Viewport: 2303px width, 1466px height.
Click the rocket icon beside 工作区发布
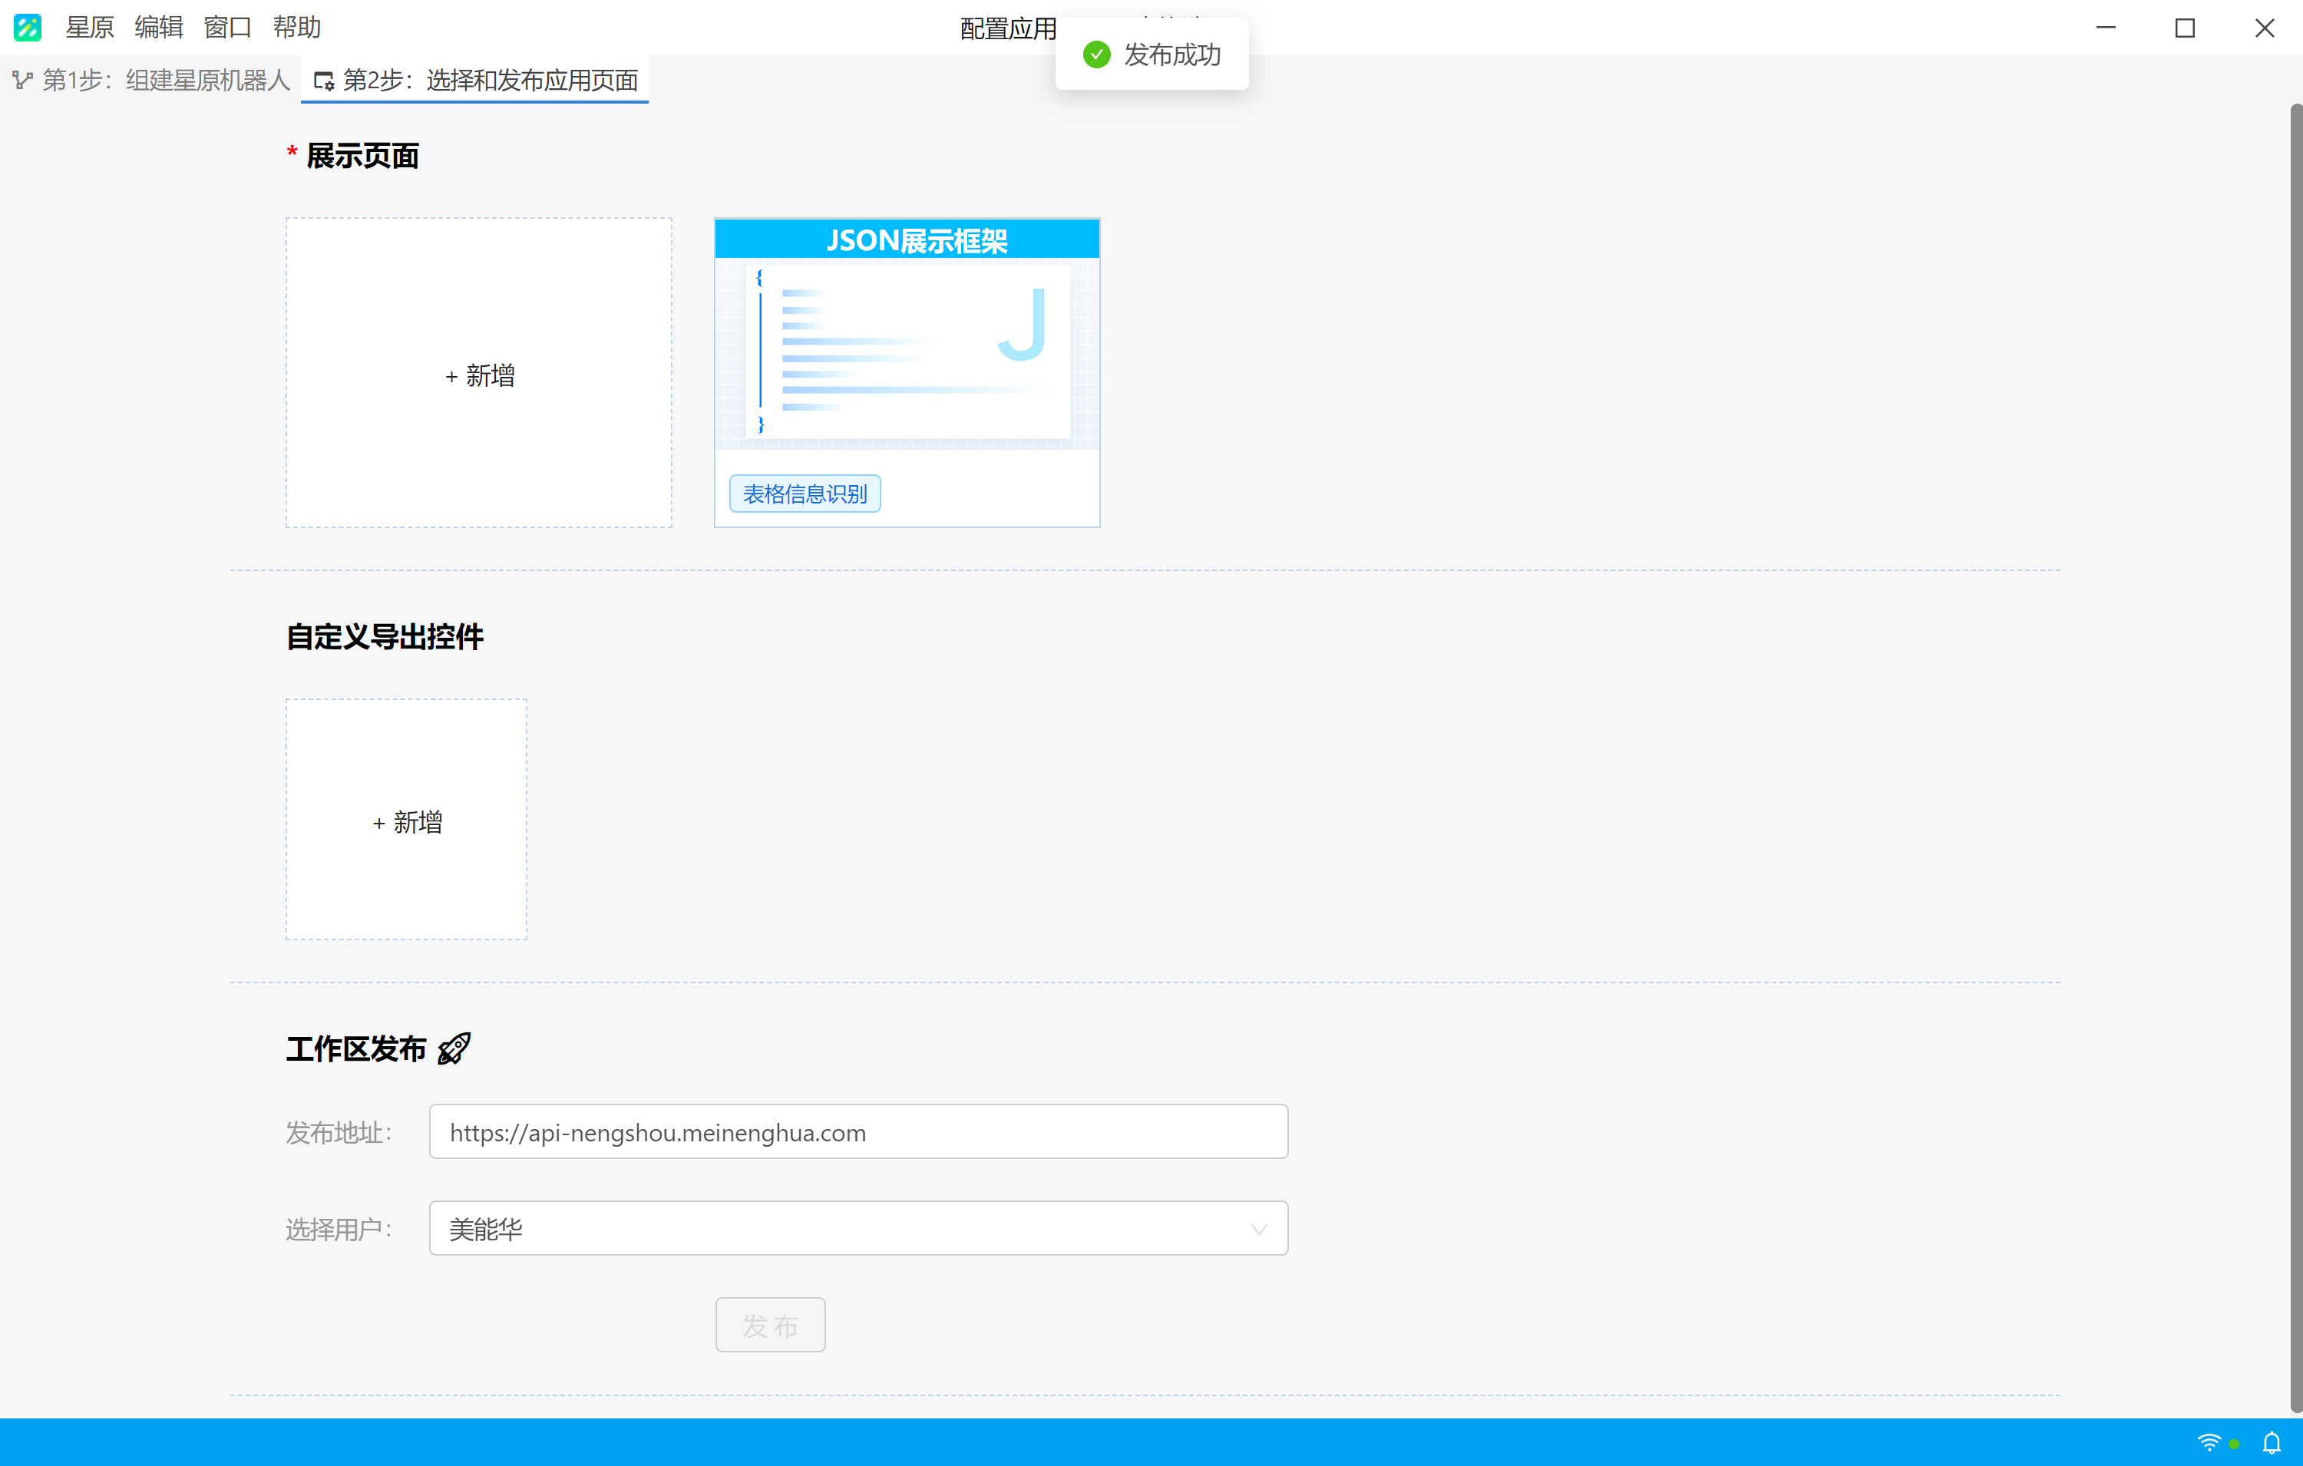454,1049
